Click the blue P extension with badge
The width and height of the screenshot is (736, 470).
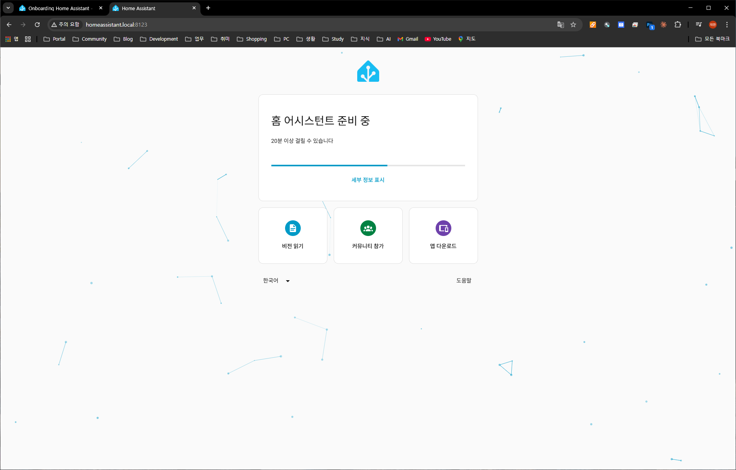pos(650,25)
